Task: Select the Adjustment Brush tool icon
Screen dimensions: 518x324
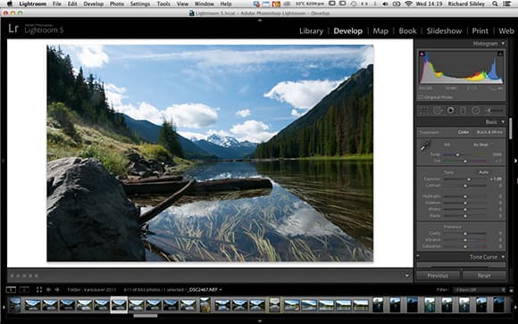Action: [495, 111]
